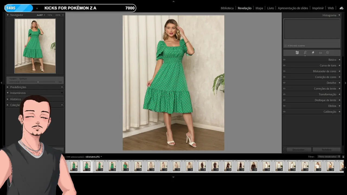Toggle visibility of Calibração panel

284,112
